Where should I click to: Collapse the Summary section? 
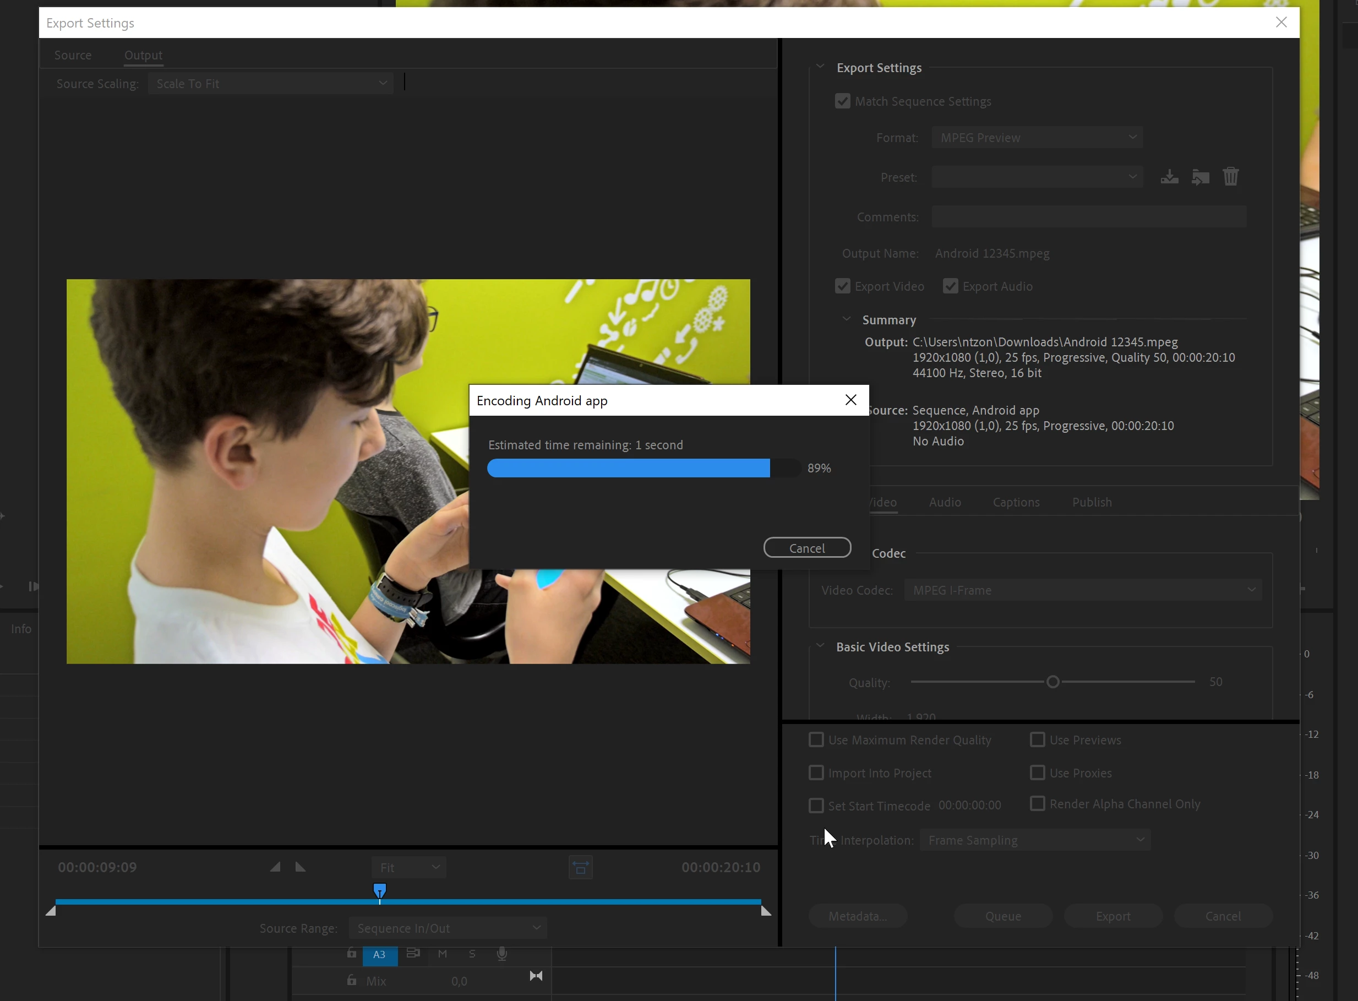(x=846, y=319)
